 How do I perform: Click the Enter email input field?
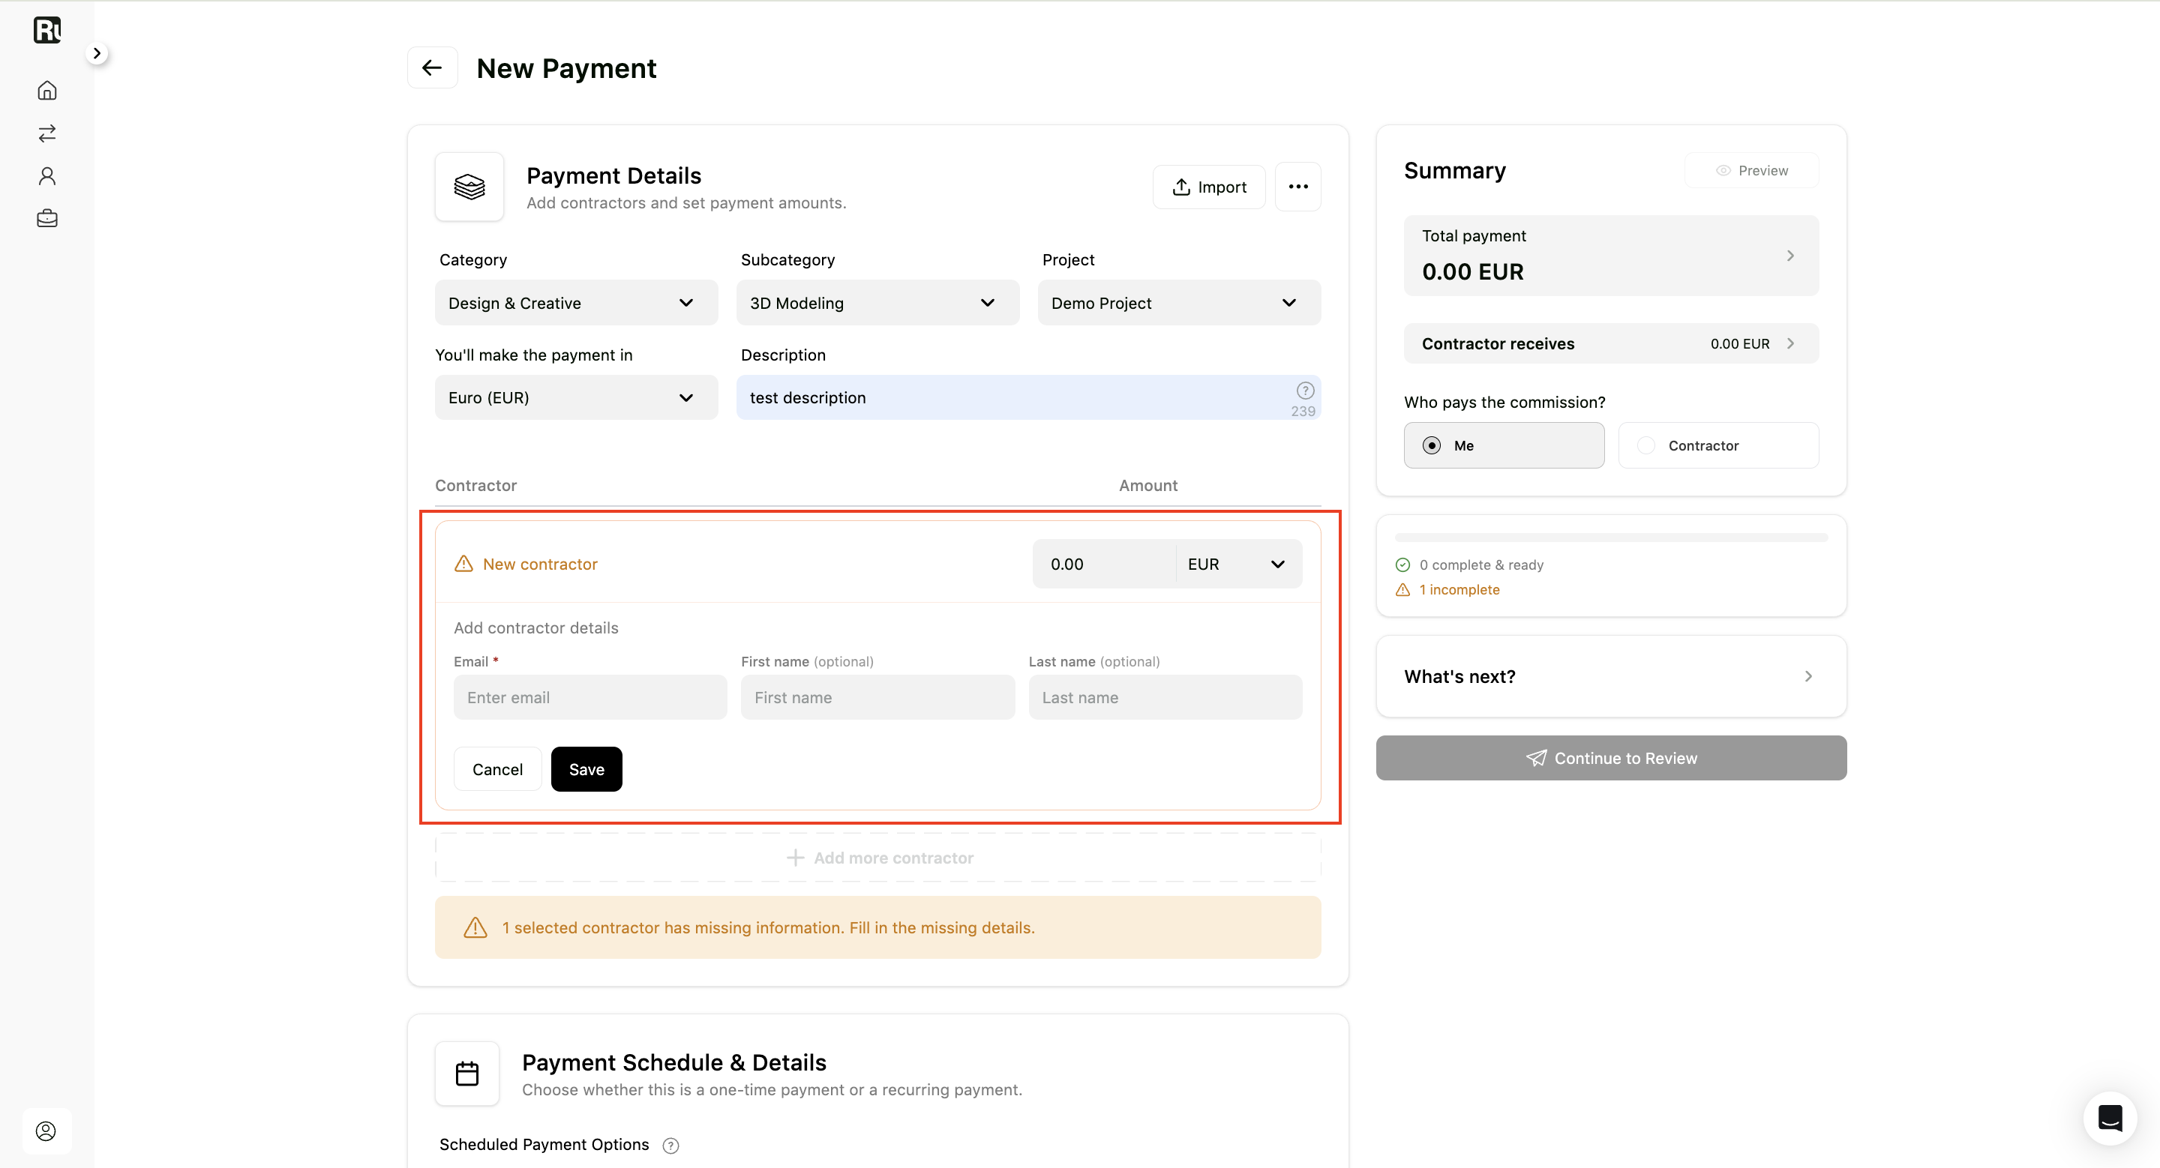590,698
